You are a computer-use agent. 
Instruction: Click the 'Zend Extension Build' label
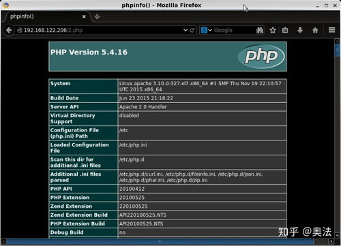coord(79,215)
